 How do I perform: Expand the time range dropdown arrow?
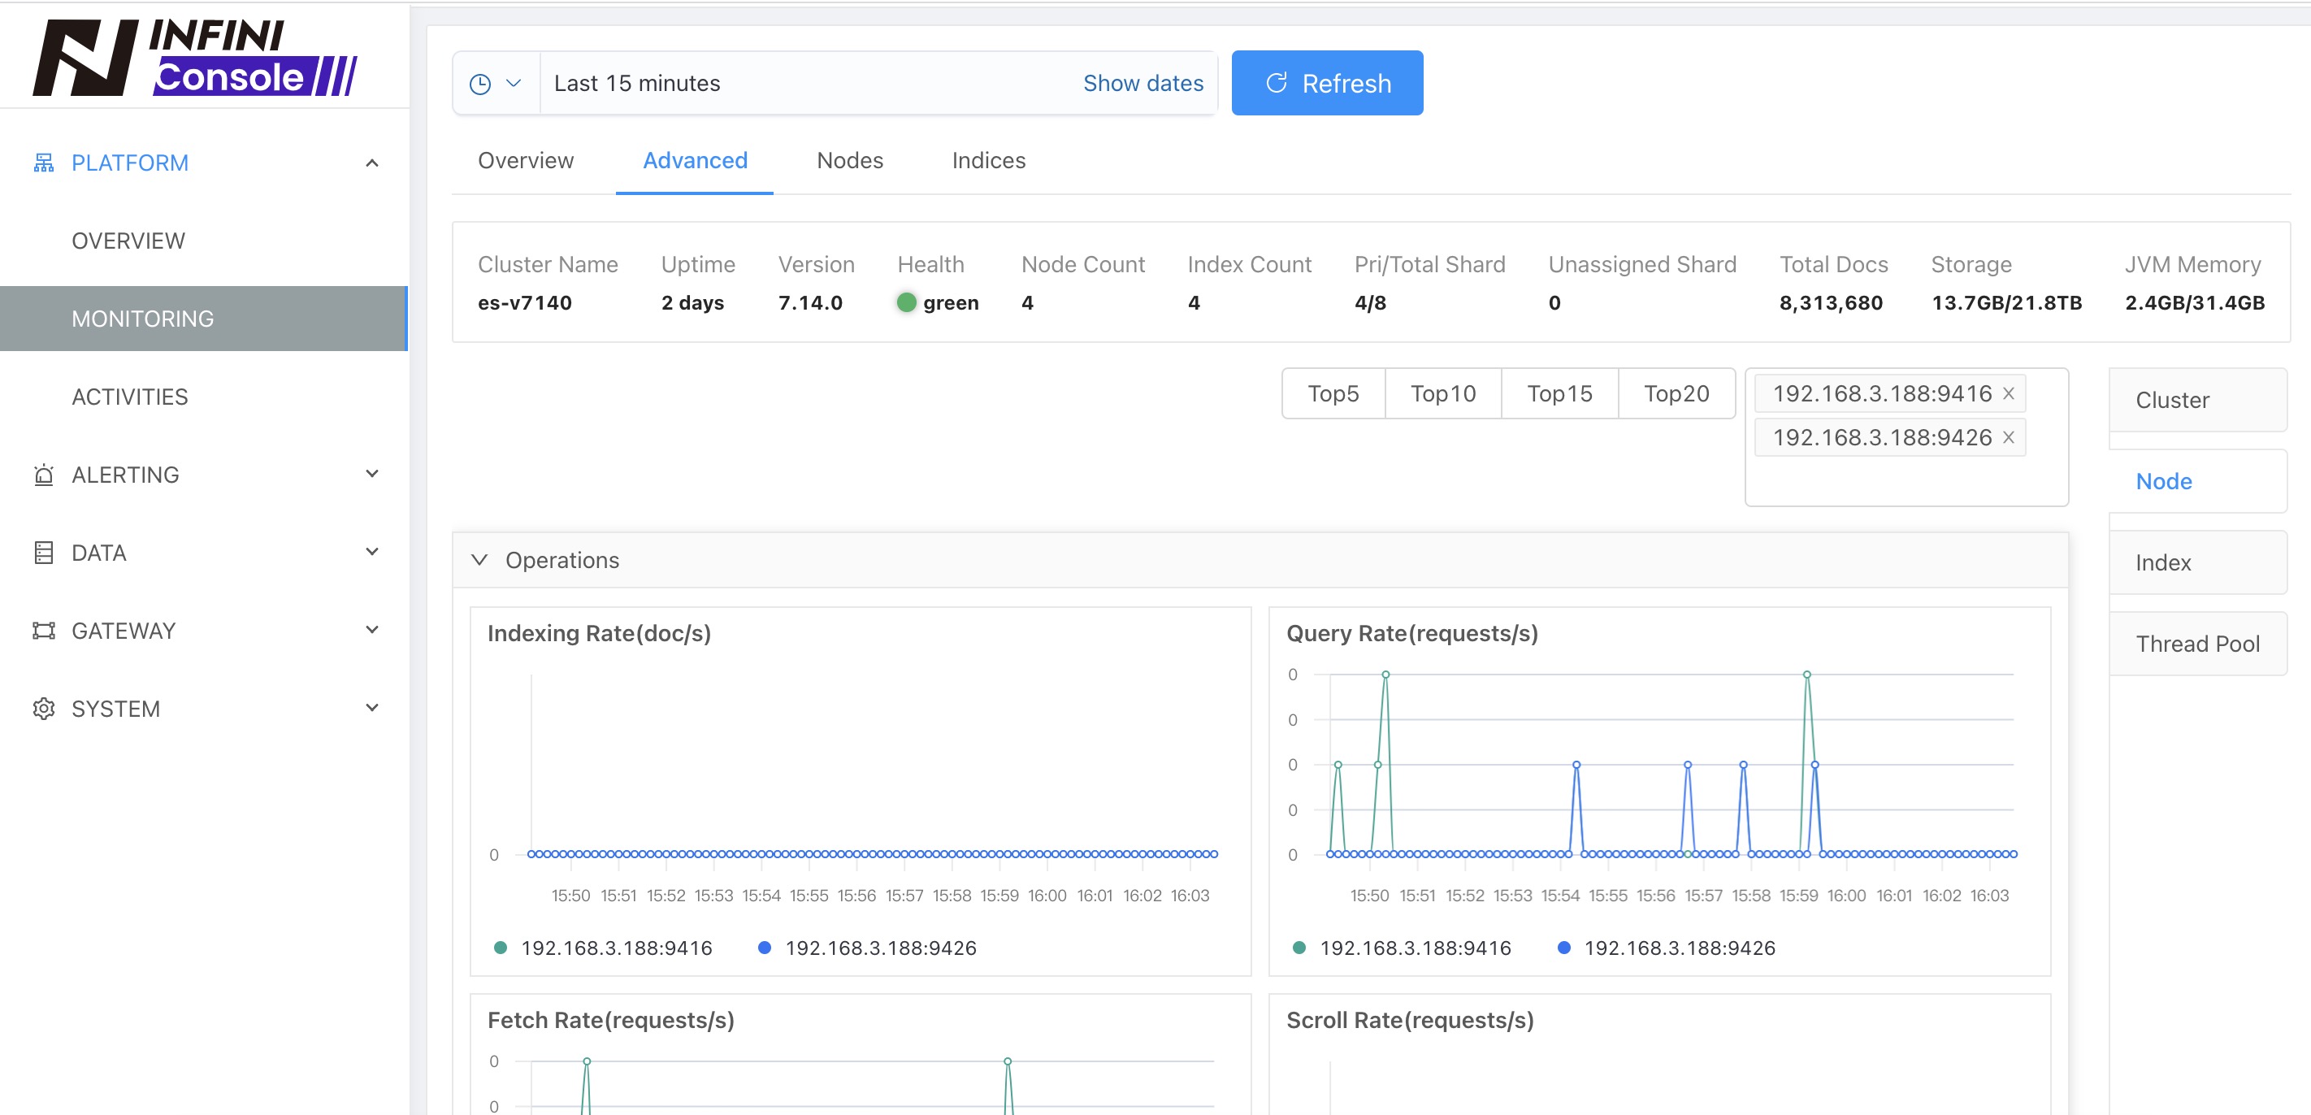point(513,83)
